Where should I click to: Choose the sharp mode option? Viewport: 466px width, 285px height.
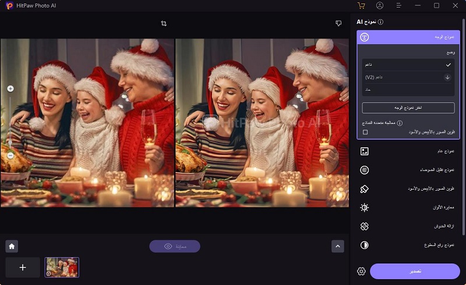click(x=408, y=90)
